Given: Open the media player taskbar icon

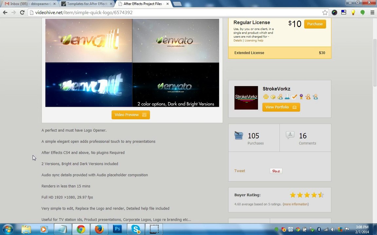Looking at the screenshot, I should click(x=44, y=229).
